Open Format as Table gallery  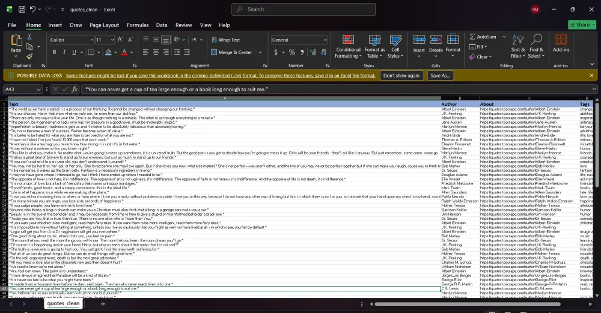[x=374, y=47]
